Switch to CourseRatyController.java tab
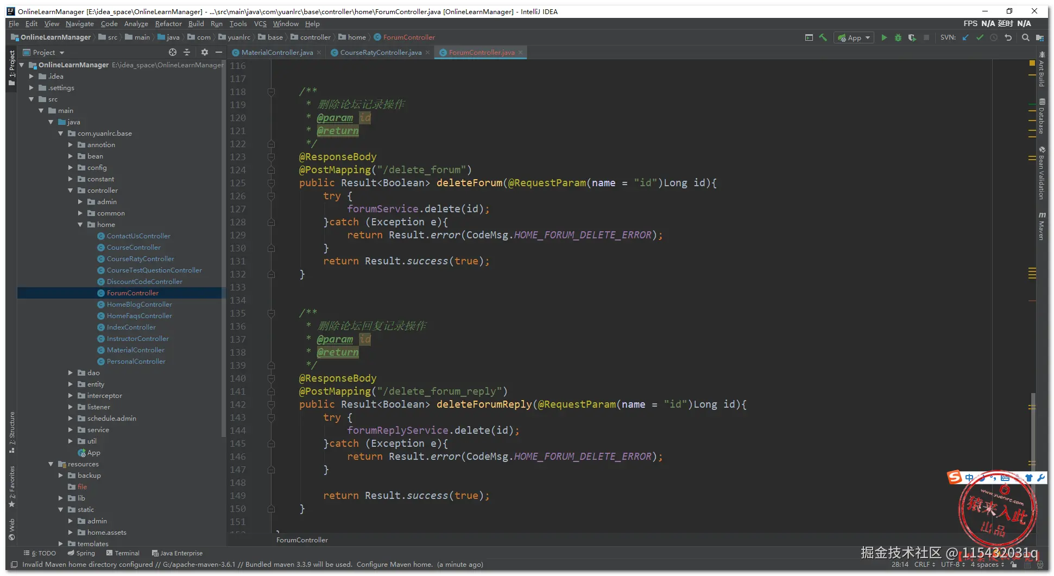The width and height of the screenshot is (1054, 576). click(x=380, y=53)
